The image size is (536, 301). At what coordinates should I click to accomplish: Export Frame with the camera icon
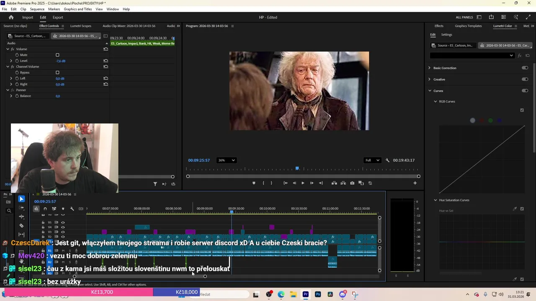tap(352, 183)
